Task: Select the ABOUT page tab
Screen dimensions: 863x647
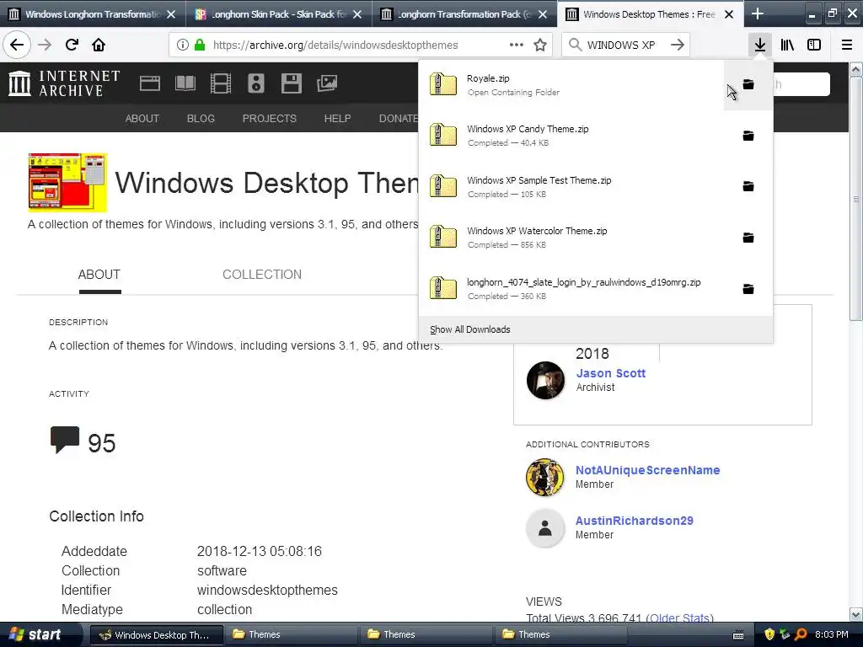Action: click(99, 275)
